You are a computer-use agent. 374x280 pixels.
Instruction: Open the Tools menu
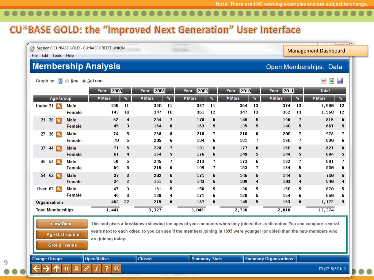tap(57, 55)
